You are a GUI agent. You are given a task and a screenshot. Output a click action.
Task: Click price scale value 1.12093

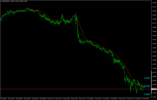click(154, 56)
